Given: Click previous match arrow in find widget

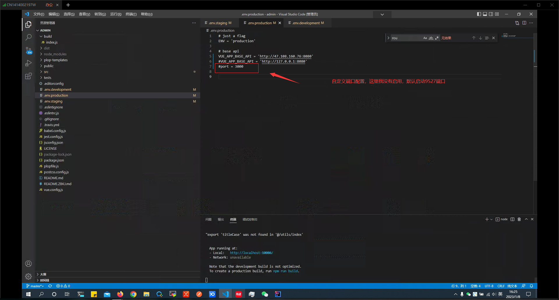Looking at the screenshot, I should tap(474, 38).
